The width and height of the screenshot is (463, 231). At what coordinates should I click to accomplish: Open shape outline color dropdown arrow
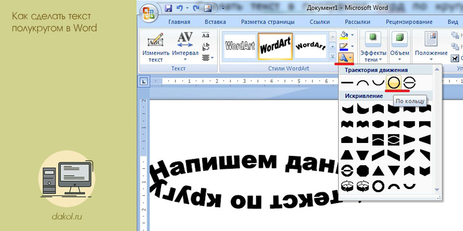[x=352, y=46]
